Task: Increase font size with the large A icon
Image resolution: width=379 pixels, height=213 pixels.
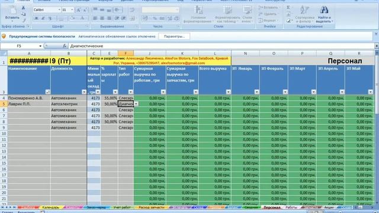Action: (x=78, y=10)
